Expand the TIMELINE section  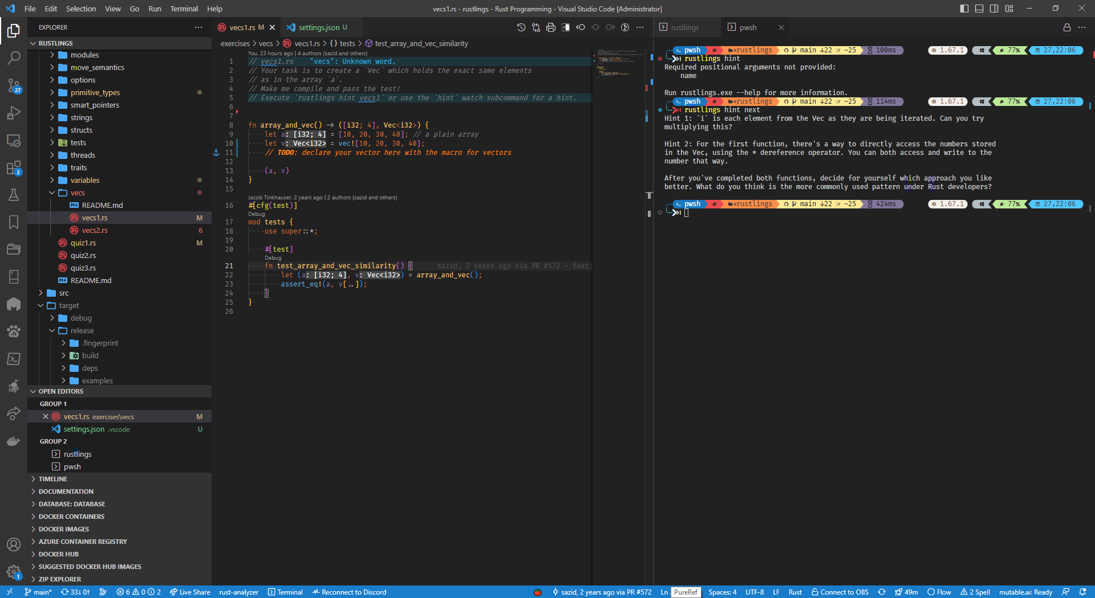pyautogui.click(x=53, y=479)
